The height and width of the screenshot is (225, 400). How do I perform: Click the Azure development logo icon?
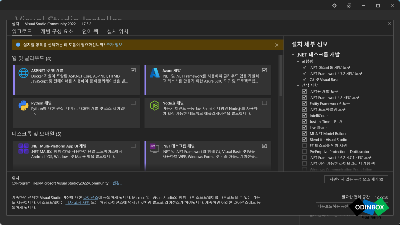[155, 73]
